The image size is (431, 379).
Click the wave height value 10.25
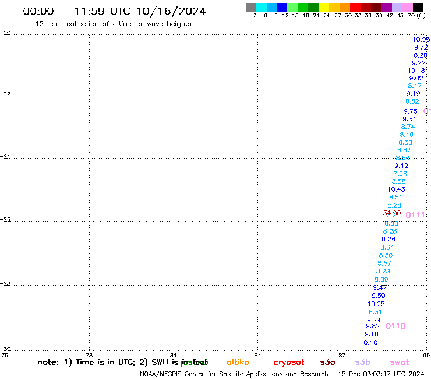click(x=376, y=304)
